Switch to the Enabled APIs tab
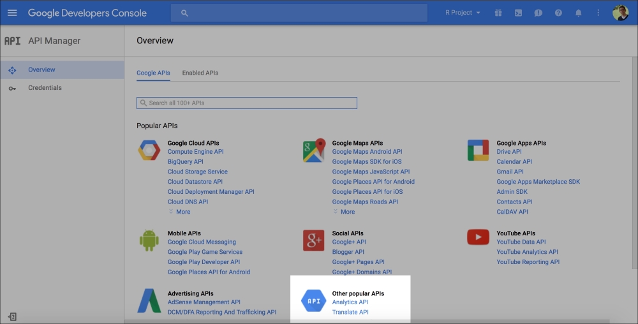The width and height of the screenshot is (638, 324). [x=200, y=73]
